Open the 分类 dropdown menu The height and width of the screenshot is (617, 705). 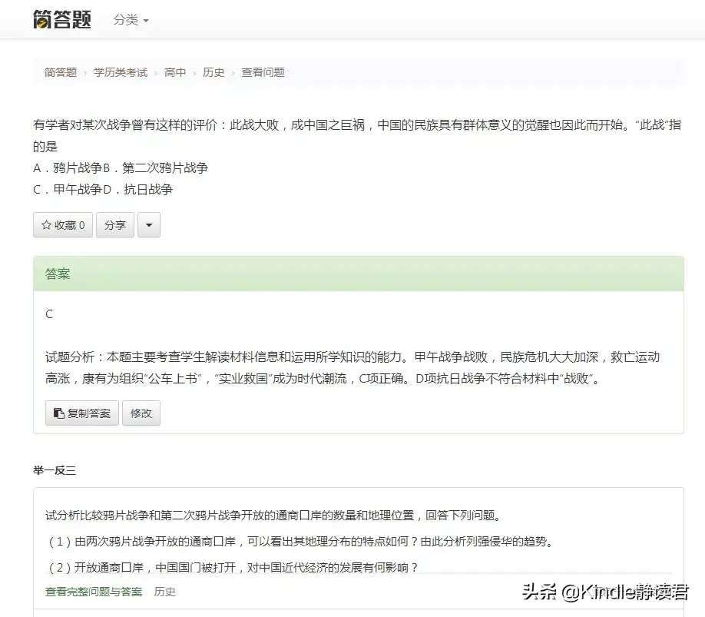click(131, 20)
